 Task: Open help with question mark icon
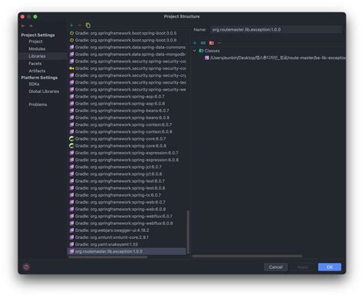pyautogui.click(x=26, y=267)
